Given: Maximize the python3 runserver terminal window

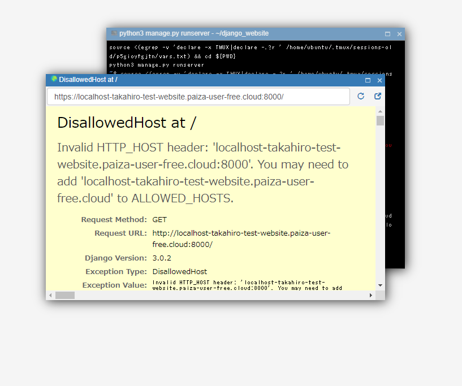Looking at the screenshot, I should (x=388, y=34).
